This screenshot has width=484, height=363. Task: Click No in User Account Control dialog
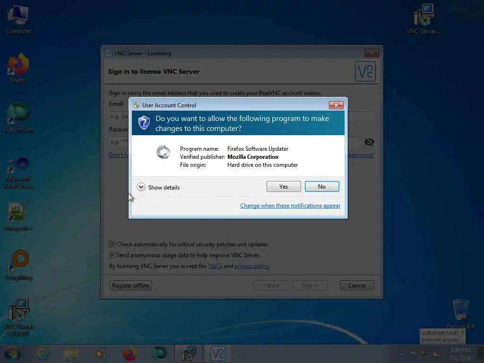(x=321, y=186)
